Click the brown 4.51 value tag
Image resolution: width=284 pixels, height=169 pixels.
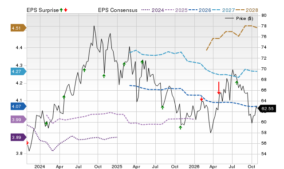pyautogui.click(x=19, y=28)
